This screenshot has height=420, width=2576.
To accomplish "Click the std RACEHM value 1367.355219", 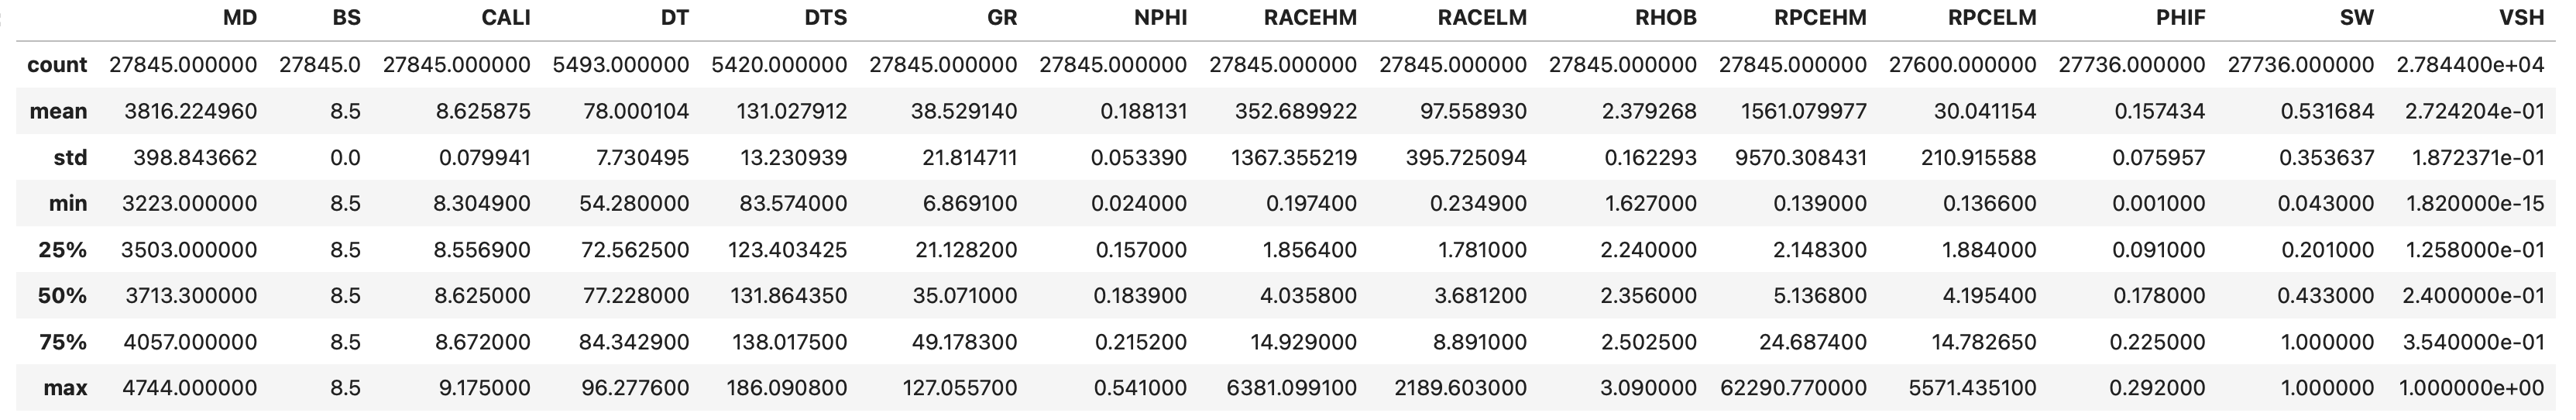I will [x=1291, y=157].
